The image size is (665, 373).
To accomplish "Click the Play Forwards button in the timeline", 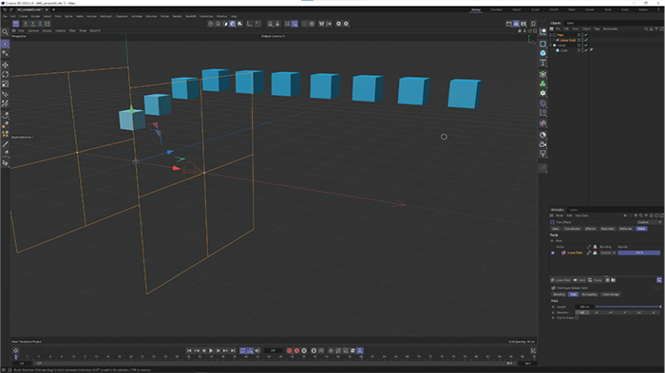I will click(211, 350).
